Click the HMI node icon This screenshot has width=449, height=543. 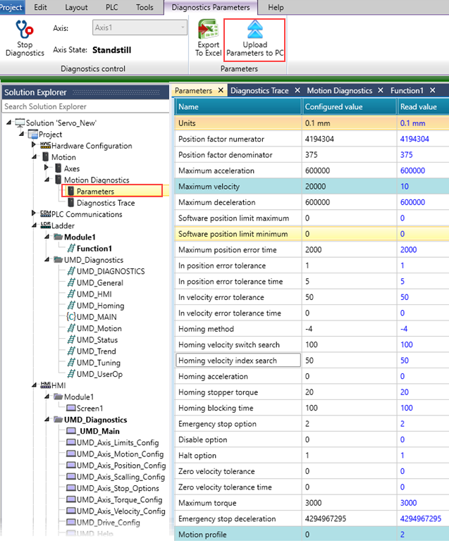click(45, 385)
